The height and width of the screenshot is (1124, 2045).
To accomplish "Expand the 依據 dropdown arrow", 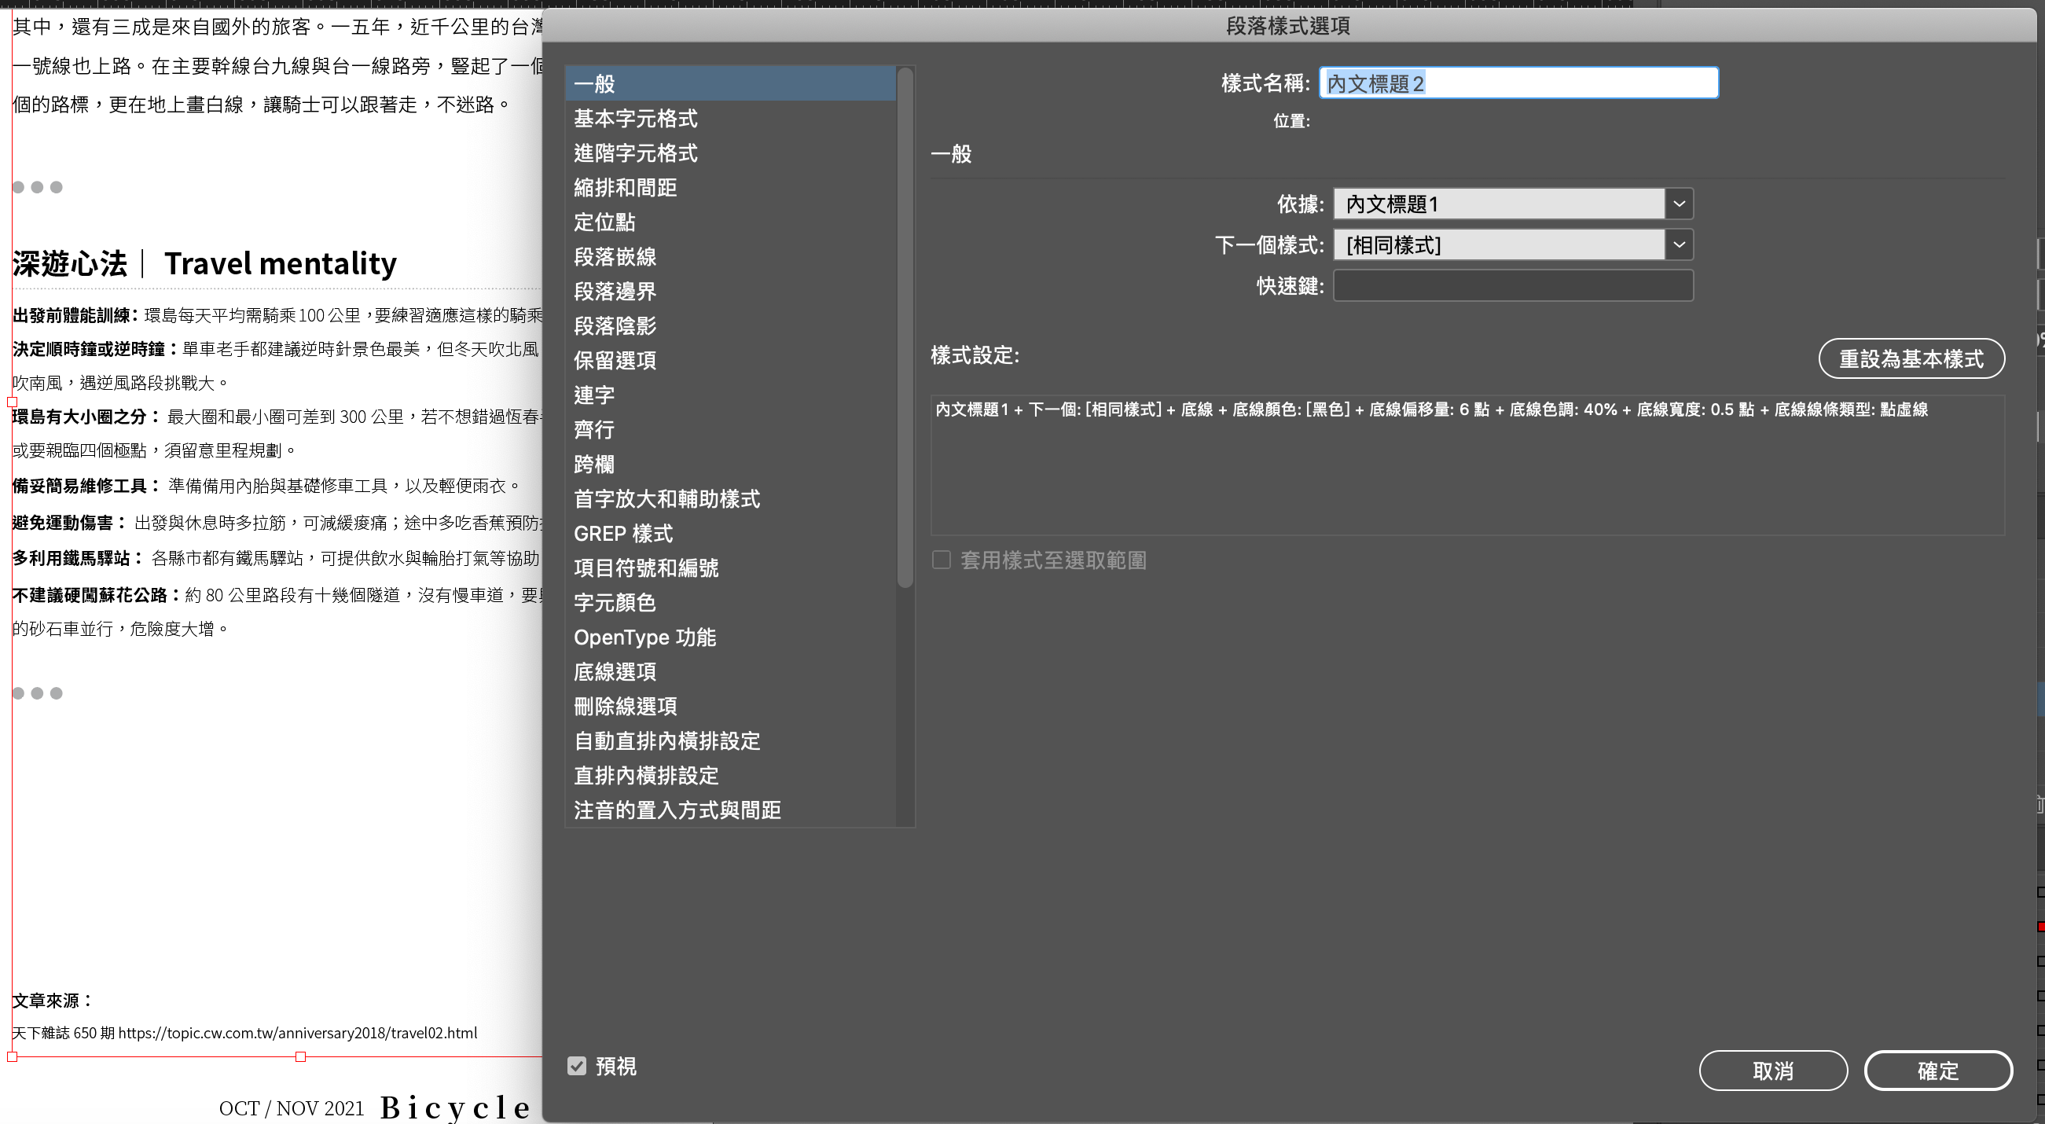I will [1679, 204].
